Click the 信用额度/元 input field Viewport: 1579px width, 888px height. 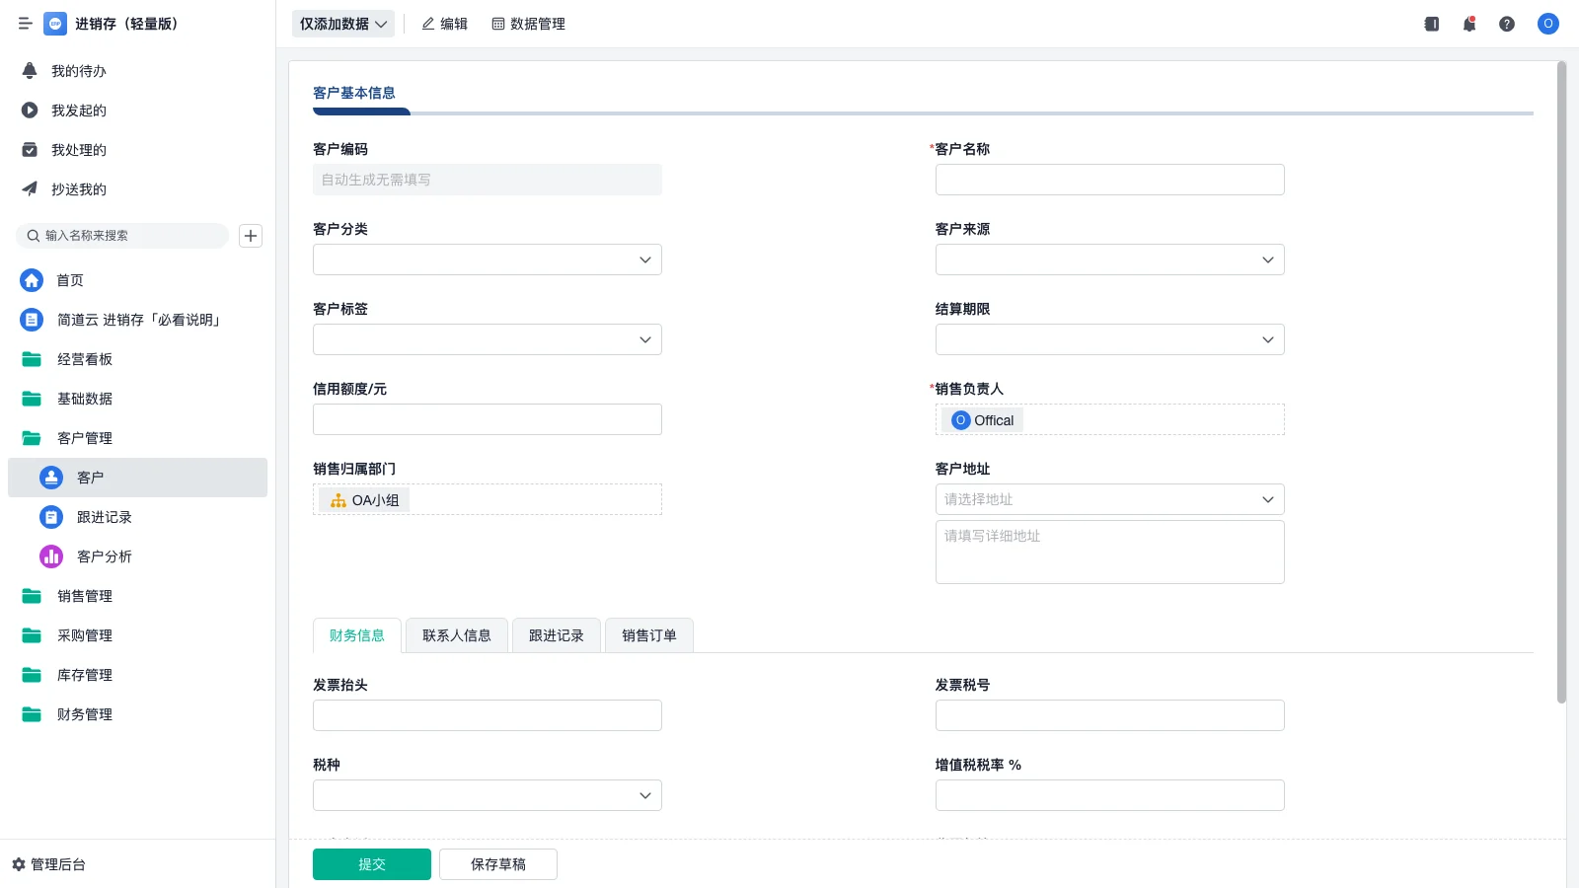pyautogui.click(x=488, y=419)
